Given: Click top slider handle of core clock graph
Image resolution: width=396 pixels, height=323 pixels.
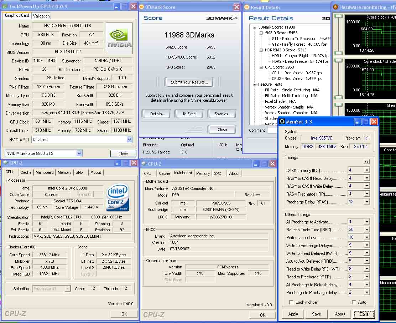Looking at the screenshot, I should coord(338,16).
